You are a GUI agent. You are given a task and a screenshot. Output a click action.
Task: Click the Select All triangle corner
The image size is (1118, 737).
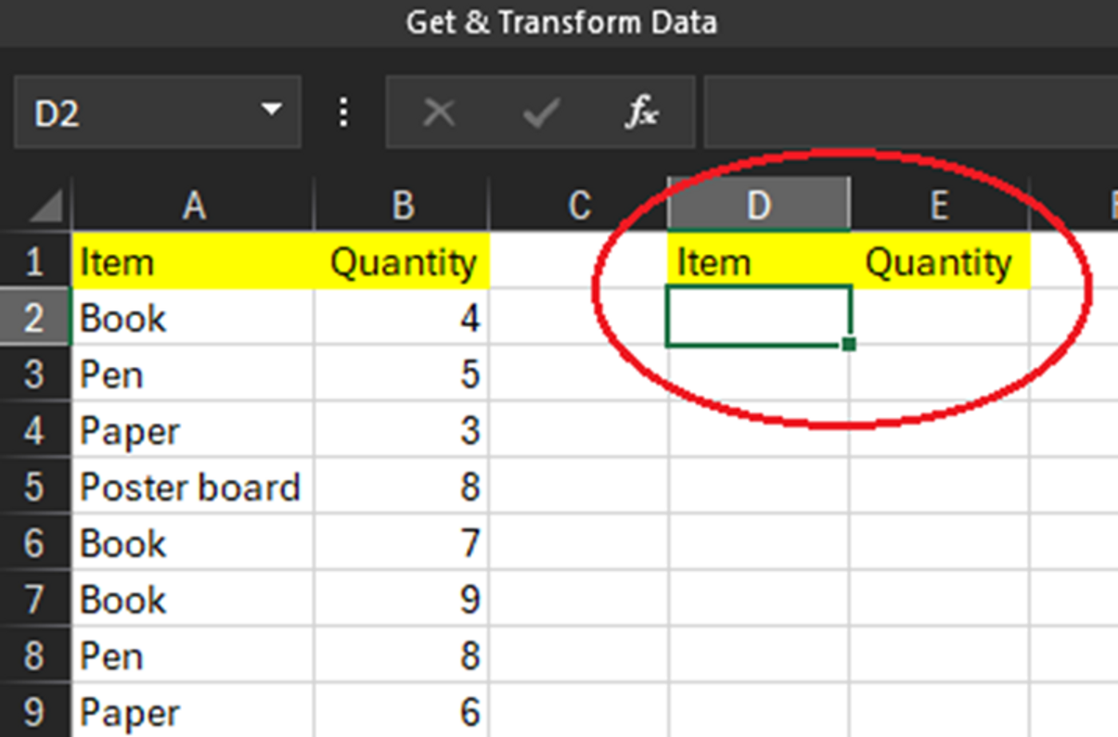click(46, 206)
